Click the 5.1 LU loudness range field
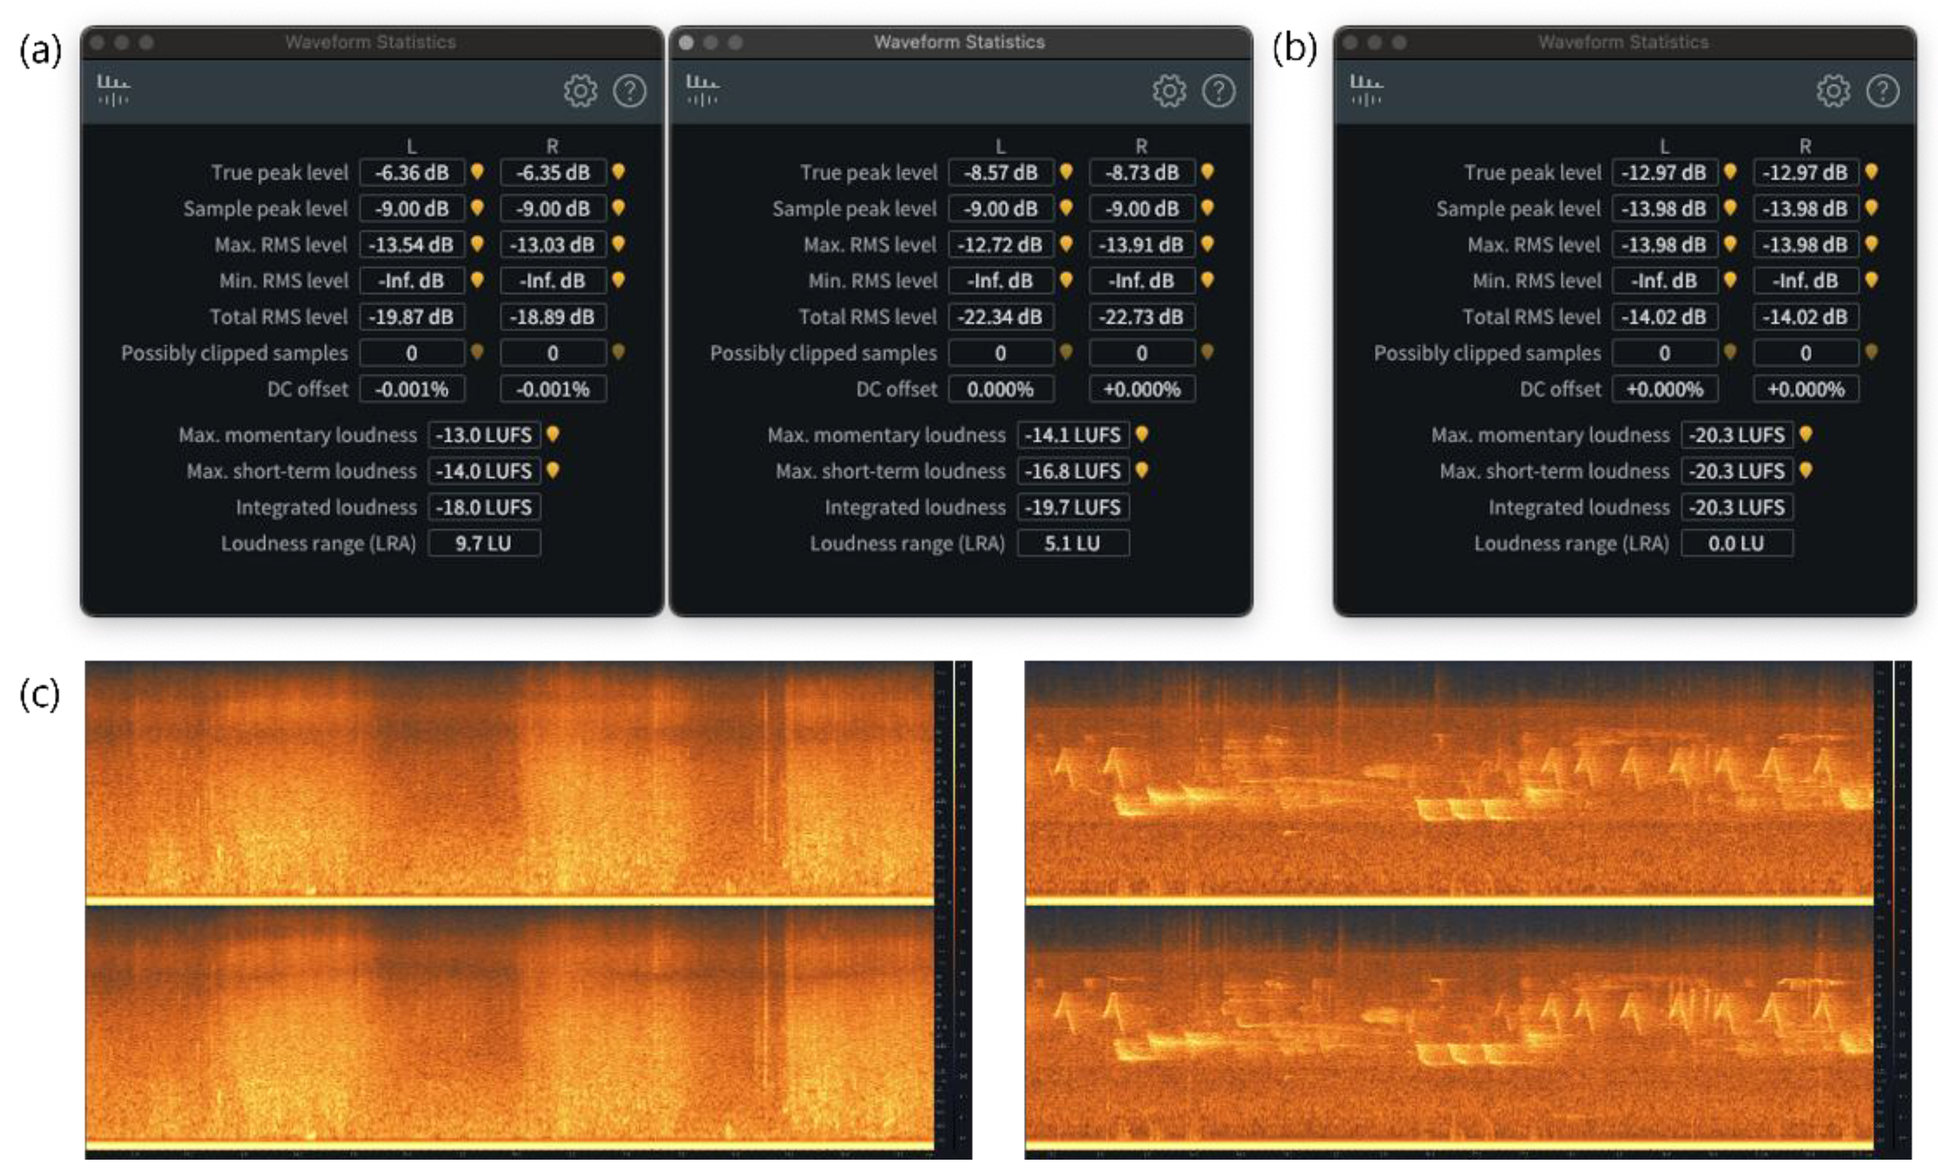The width and height of the screenshot is (1938, 1175). coord(1073,543)
